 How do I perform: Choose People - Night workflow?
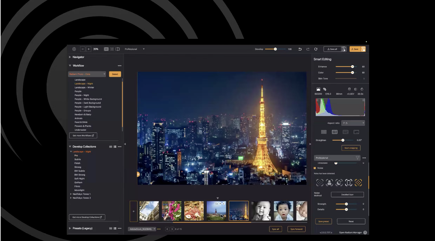(82, 95)
